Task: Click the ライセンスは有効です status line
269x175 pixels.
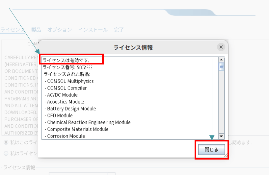Action: point(66,60)
